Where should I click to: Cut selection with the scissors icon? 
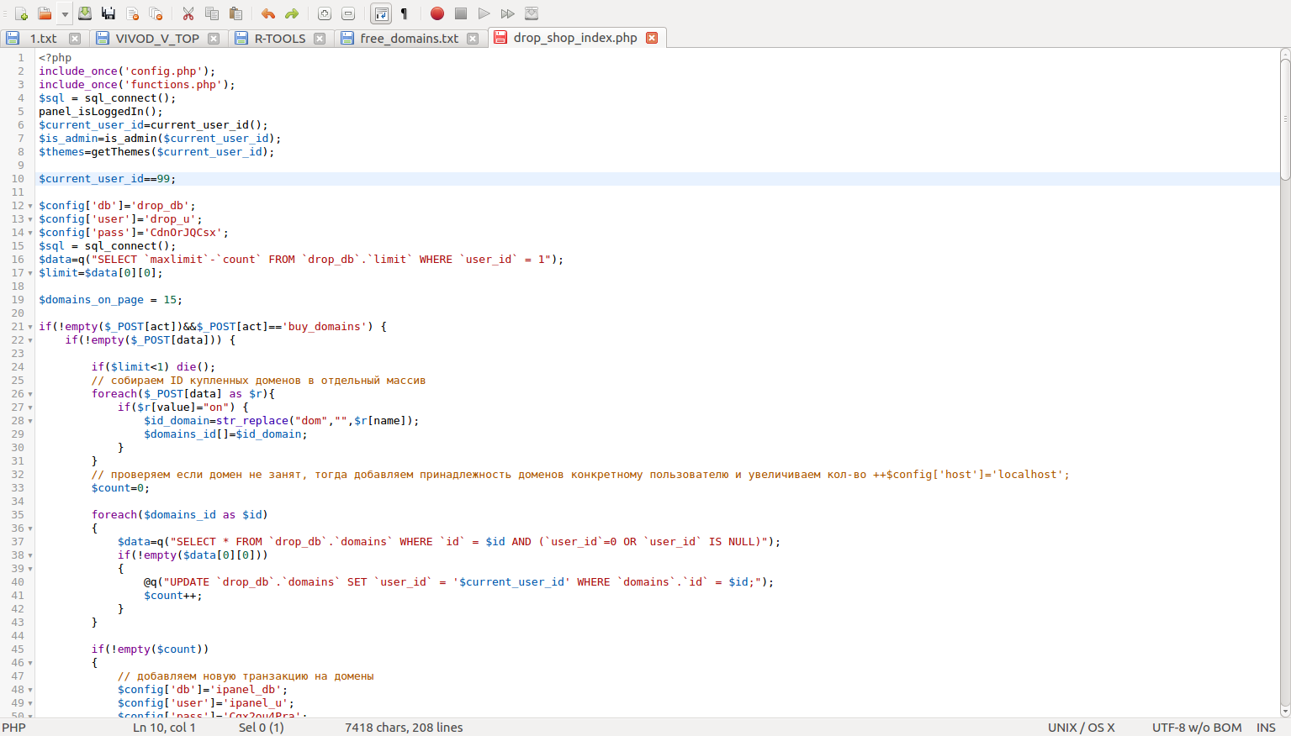(x=188, y=13)
